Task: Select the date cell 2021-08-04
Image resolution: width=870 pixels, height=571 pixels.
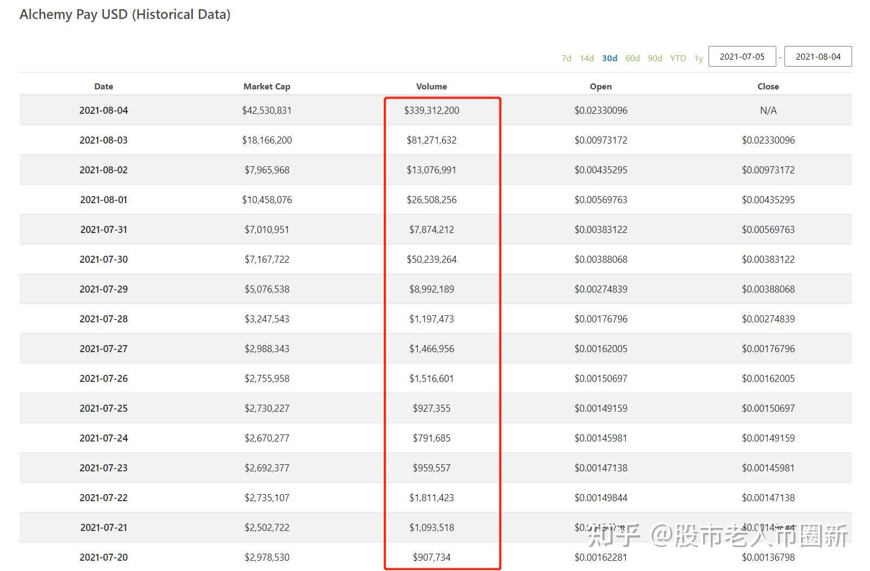Action: 103,111
